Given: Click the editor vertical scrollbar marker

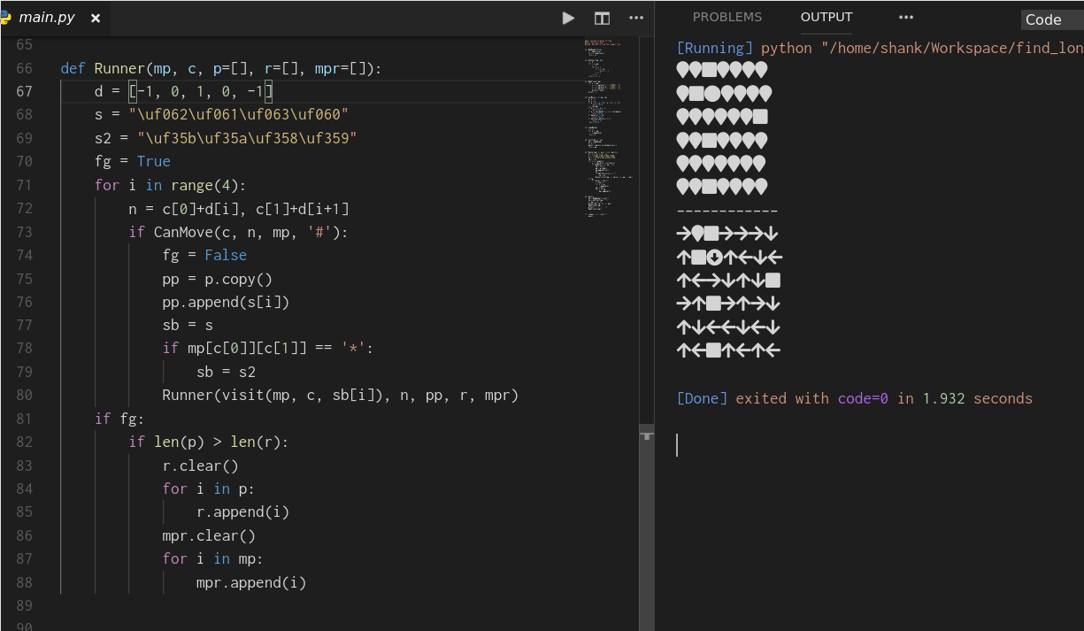Looking at the screenshot, I should point(648,435).
